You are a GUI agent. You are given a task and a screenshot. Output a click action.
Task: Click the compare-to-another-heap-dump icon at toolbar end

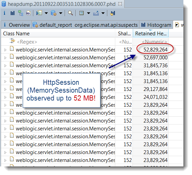coord(113,13)
